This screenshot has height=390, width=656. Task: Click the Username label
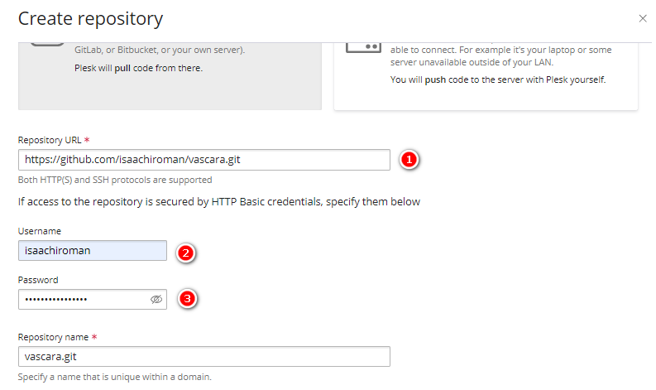tap(40, 231)
